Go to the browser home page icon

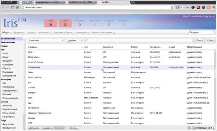[x=17, y=7]
